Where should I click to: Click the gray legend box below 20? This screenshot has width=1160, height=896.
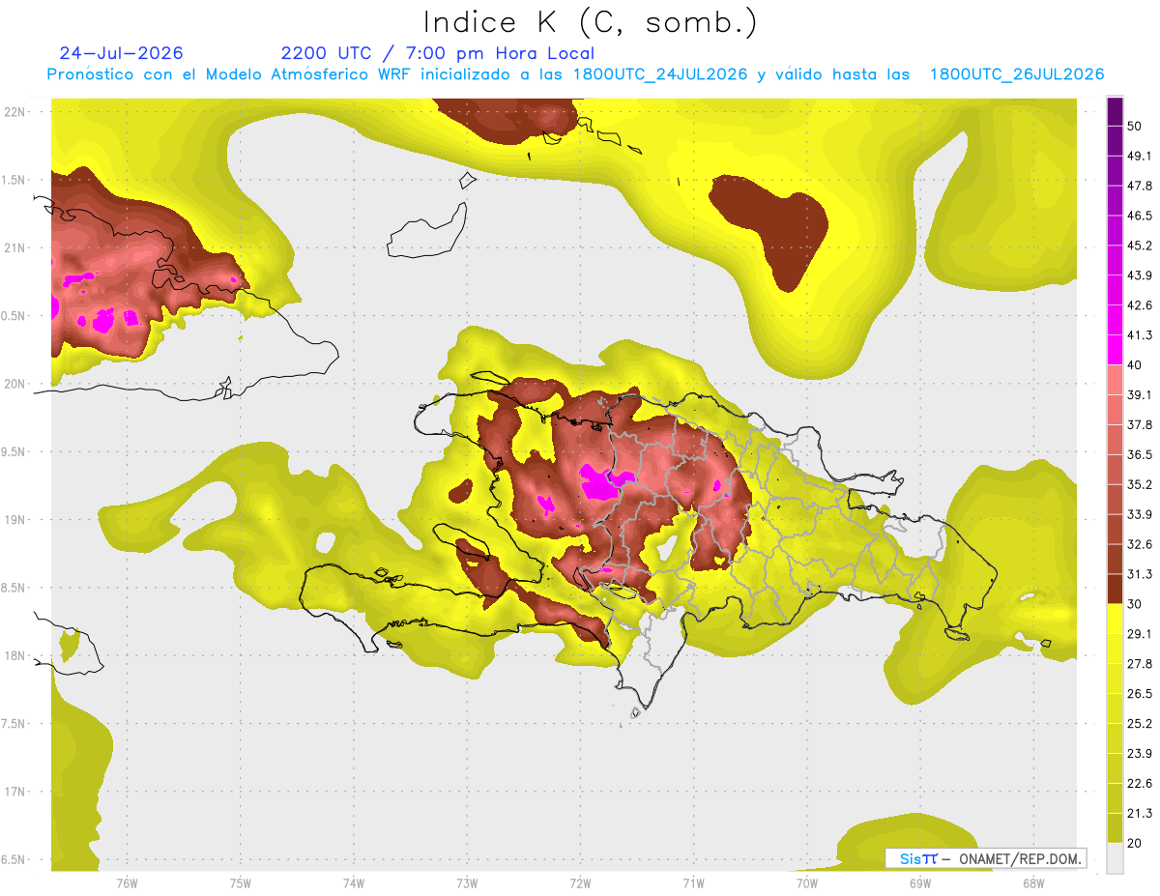(1115, 857)
